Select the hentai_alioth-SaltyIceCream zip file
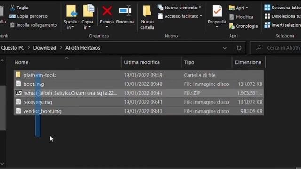Screen dimensions: 301x169 tap(139, 93)
